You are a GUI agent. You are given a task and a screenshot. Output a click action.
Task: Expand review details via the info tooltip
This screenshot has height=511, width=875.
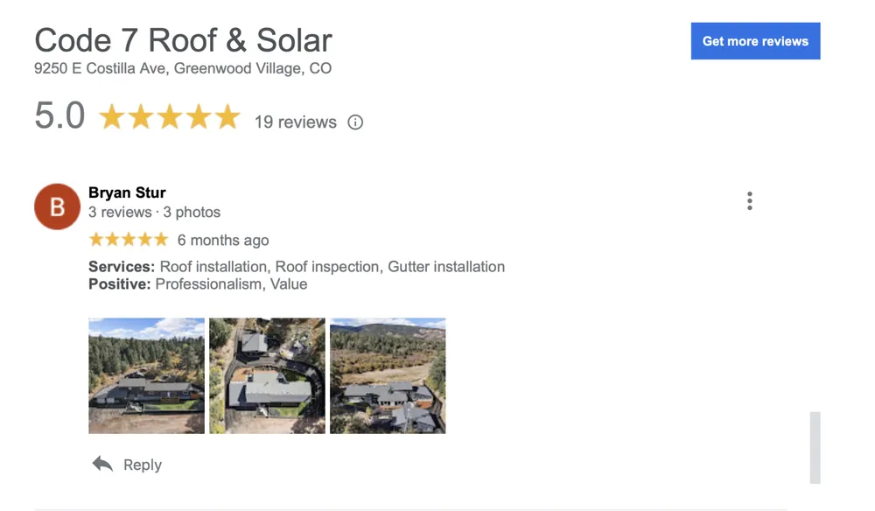tap(355, 122)
